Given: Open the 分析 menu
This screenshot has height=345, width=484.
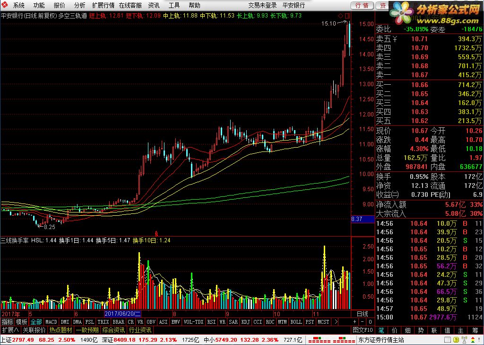Looking at the screenshot, I should (79, 5).
